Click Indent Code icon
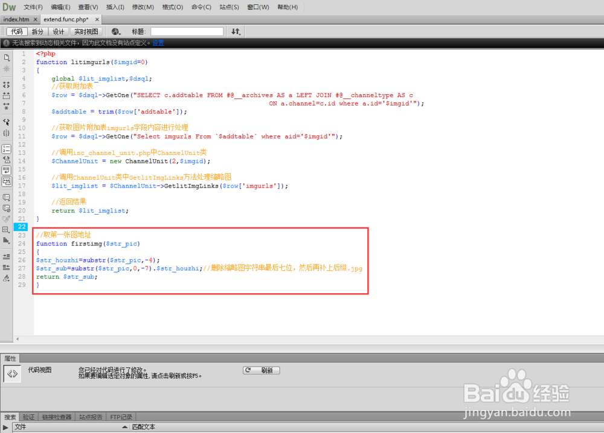Screen dimensions: 604x433 click(x=7, y=256)
